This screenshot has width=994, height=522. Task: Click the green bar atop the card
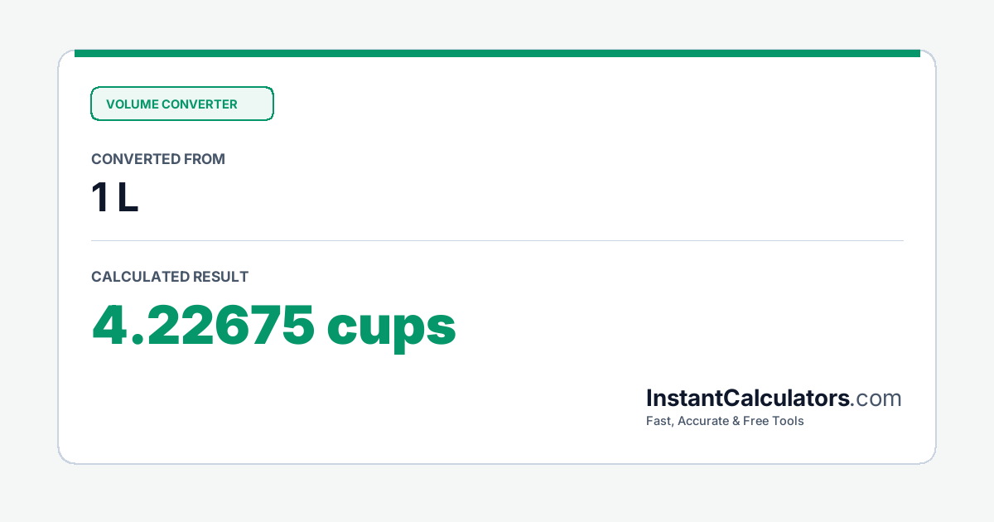coord(497,53)
